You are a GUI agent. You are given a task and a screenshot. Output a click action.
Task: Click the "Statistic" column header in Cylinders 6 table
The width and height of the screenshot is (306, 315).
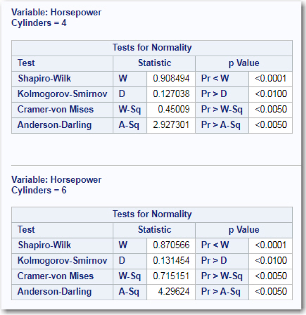coord(154,229)
